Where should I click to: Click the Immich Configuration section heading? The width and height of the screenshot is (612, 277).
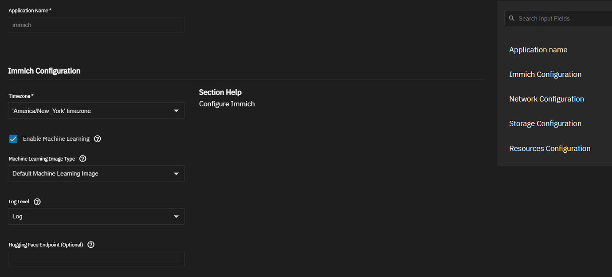[44, 71]
